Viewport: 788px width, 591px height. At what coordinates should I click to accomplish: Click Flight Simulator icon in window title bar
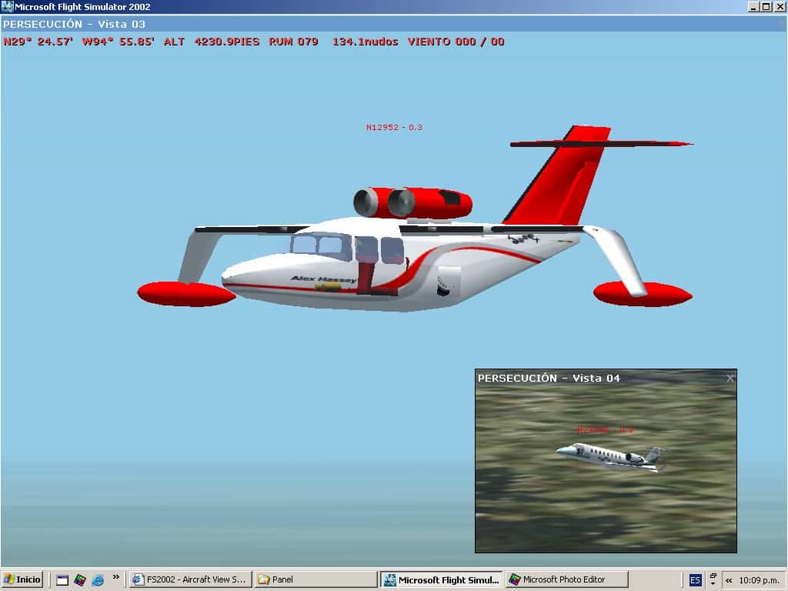[x=8, y=7]
